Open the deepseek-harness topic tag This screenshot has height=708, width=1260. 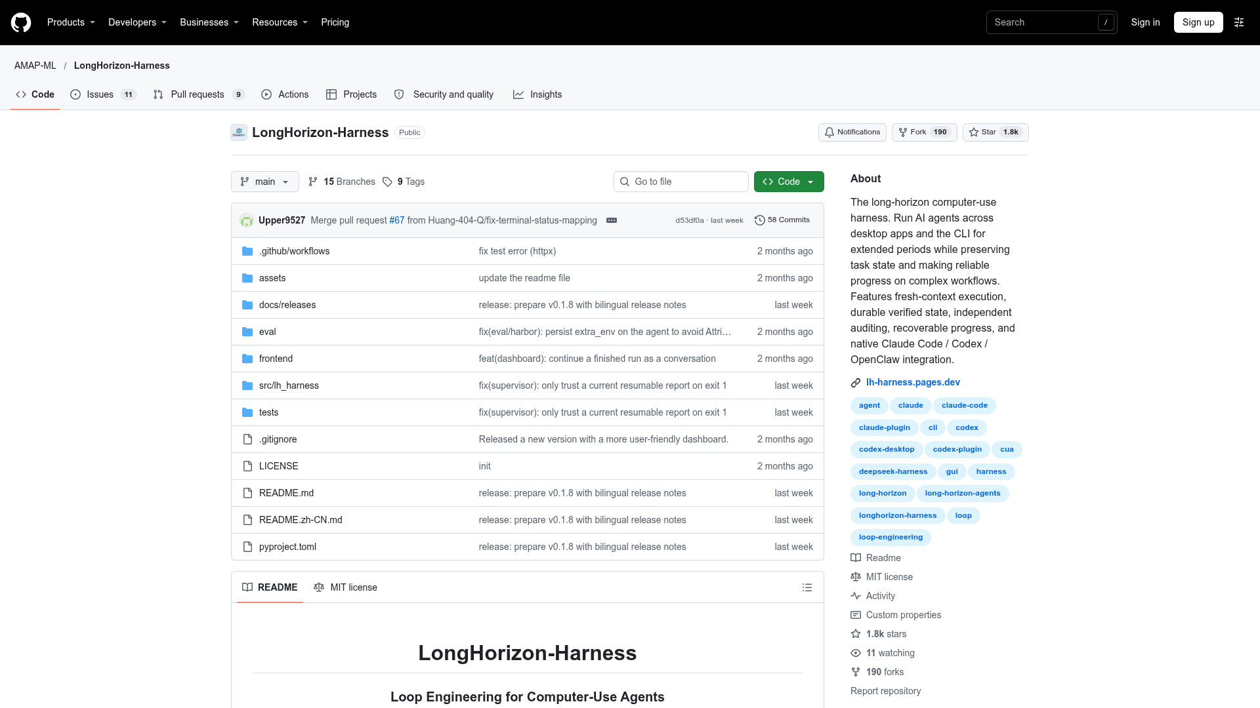point(892,472)
